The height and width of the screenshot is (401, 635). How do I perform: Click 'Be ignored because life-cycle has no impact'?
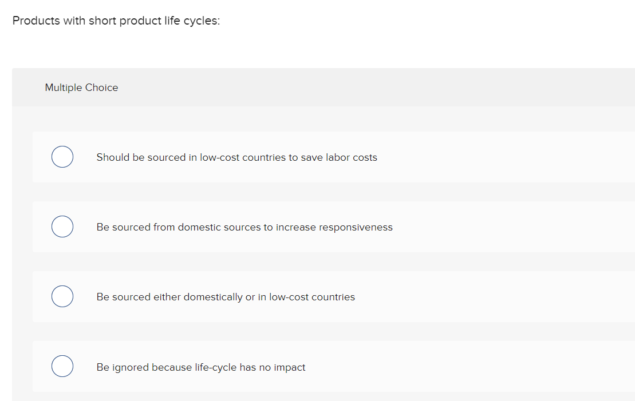click(201, 367)
